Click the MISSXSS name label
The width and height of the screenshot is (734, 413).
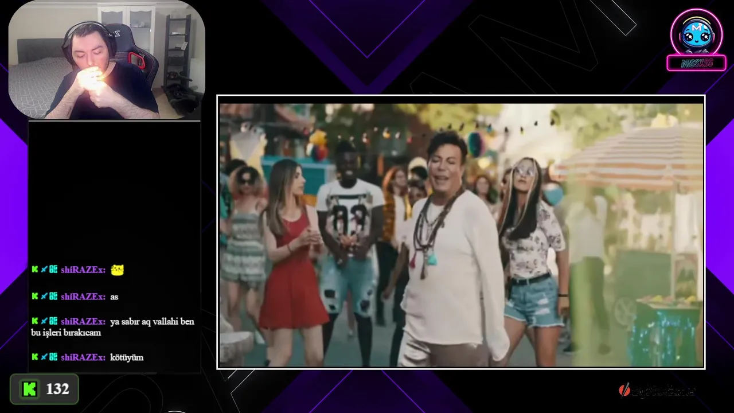tap(696, 63)
